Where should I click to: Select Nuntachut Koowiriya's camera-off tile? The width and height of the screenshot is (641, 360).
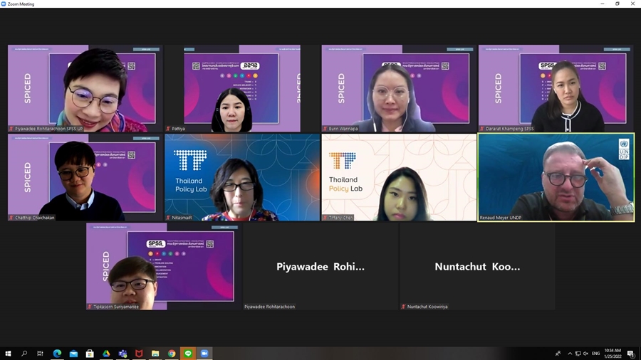(x=477, y=266)
